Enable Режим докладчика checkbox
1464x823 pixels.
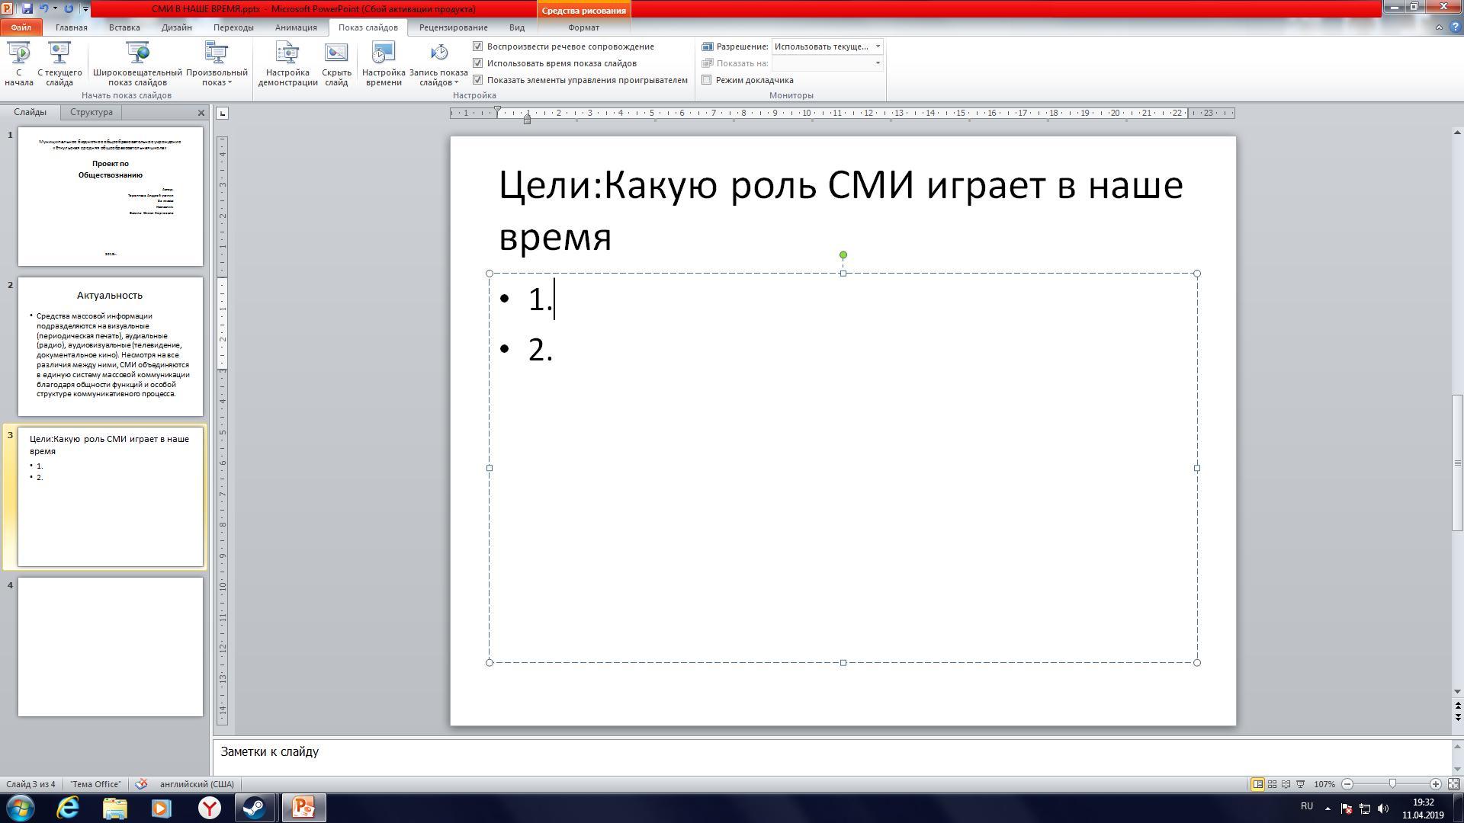click(x=708, y=79)
